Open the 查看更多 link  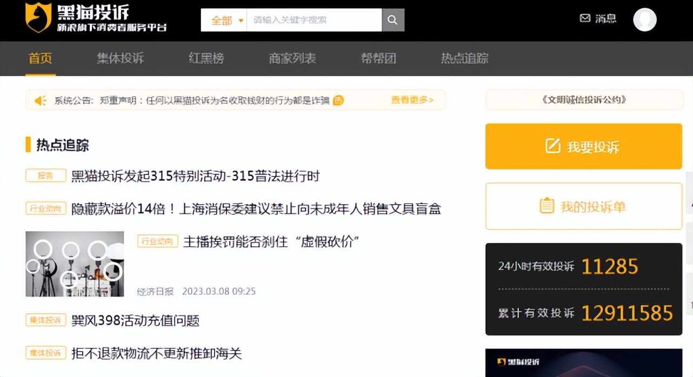click(412, 100)
